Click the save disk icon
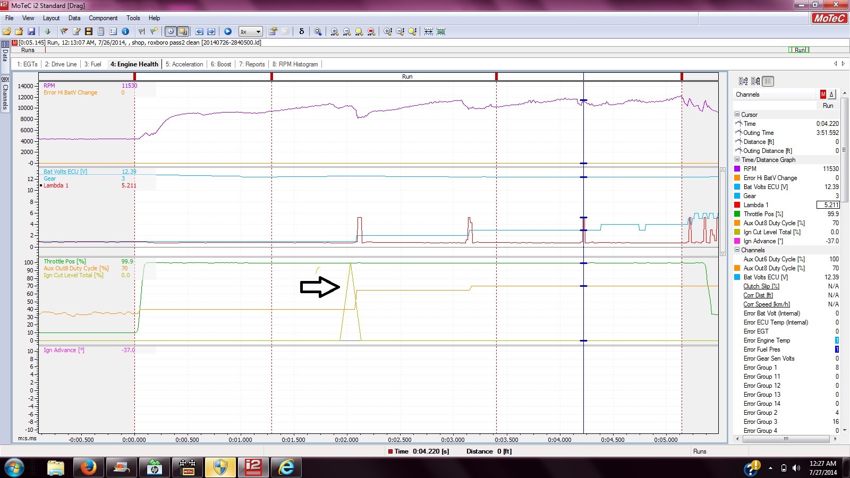This screenshot has width=850, height=478. click(x=31, y=31)
